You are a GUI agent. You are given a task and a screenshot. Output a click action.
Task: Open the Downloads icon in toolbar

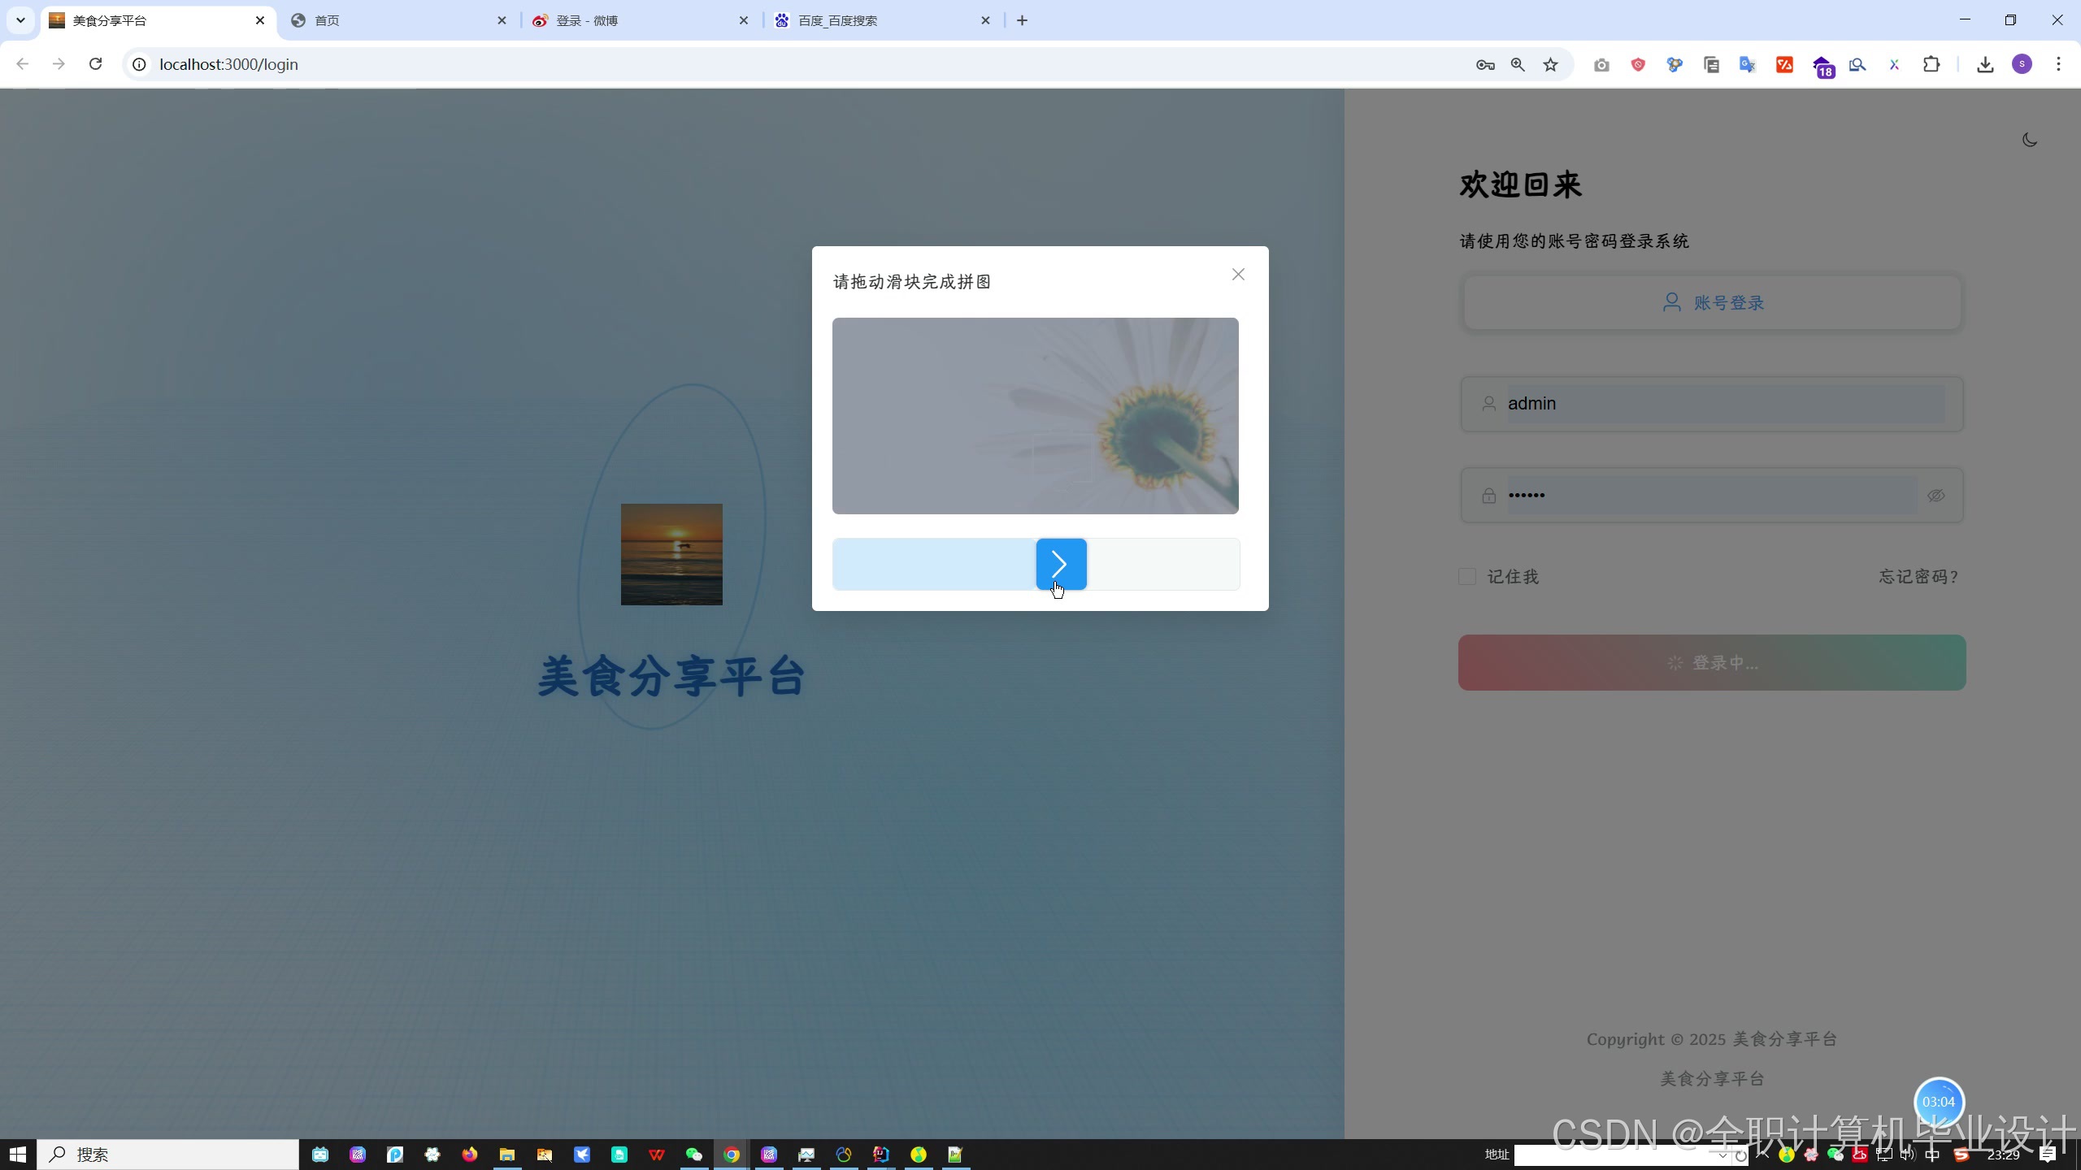point(1985,64)
